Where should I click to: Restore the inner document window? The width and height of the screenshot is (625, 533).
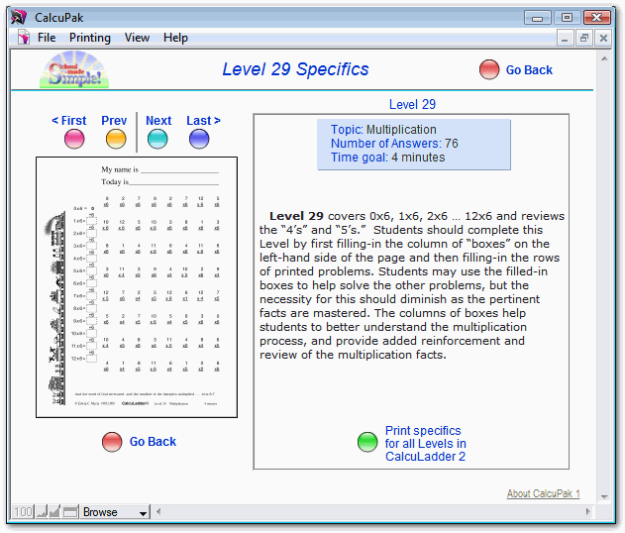[x=584, y=39]
